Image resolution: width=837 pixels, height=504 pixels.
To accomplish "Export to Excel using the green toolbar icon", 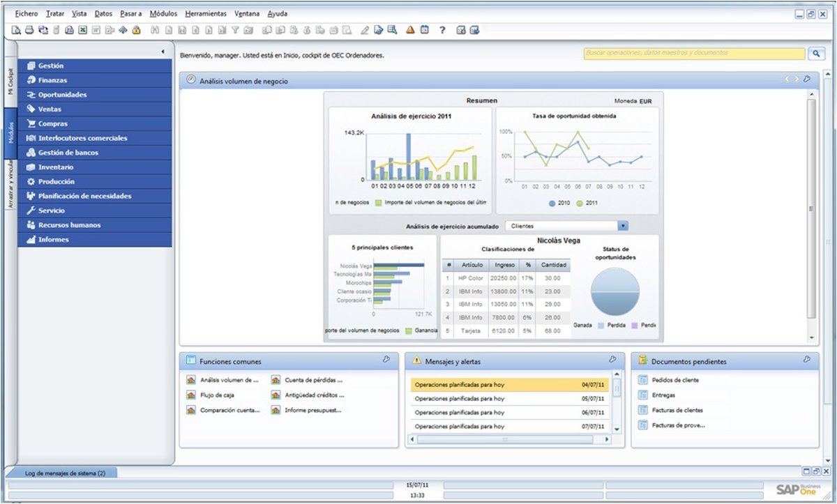I will pos(82,30).
